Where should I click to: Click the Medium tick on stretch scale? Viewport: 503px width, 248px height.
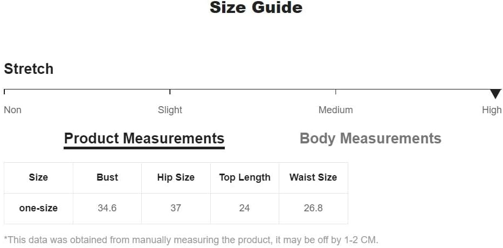[335, 92]
